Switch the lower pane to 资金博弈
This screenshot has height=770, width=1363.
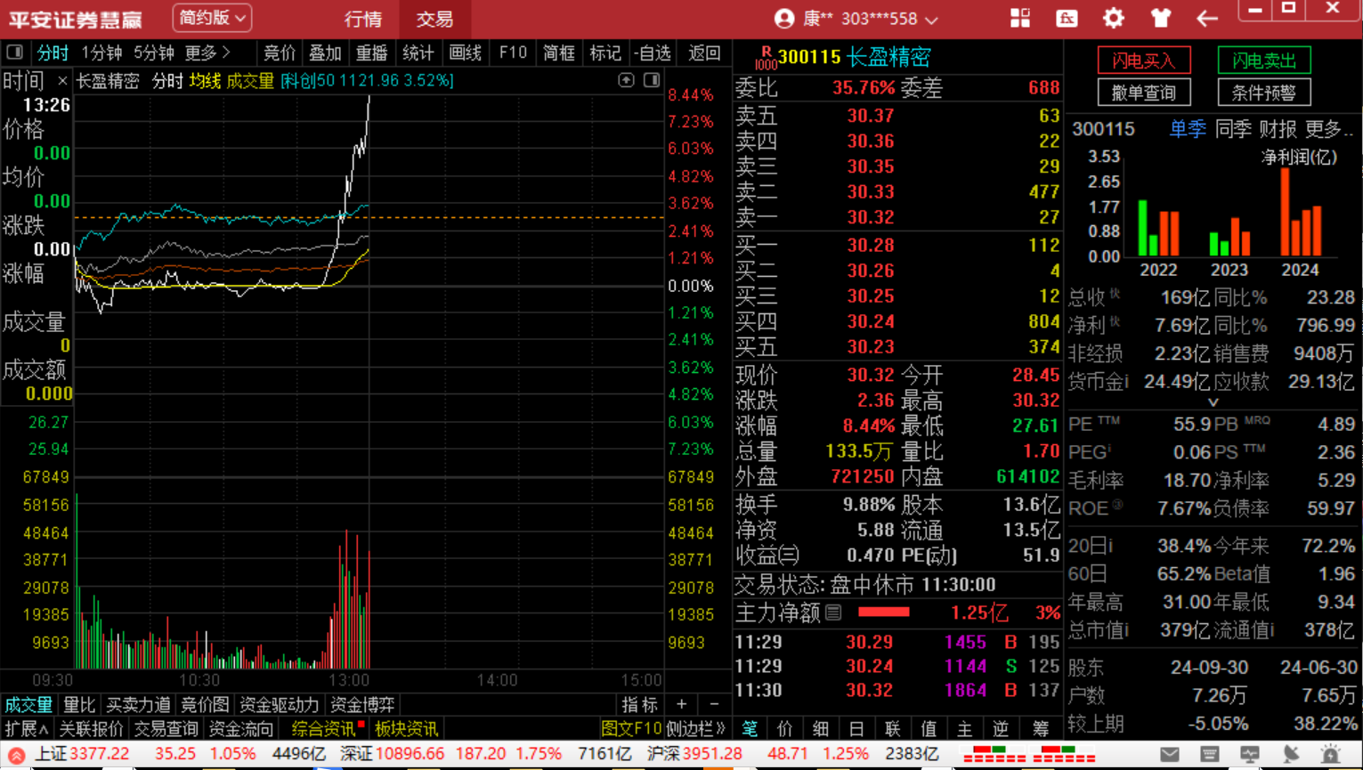point(362,705)
